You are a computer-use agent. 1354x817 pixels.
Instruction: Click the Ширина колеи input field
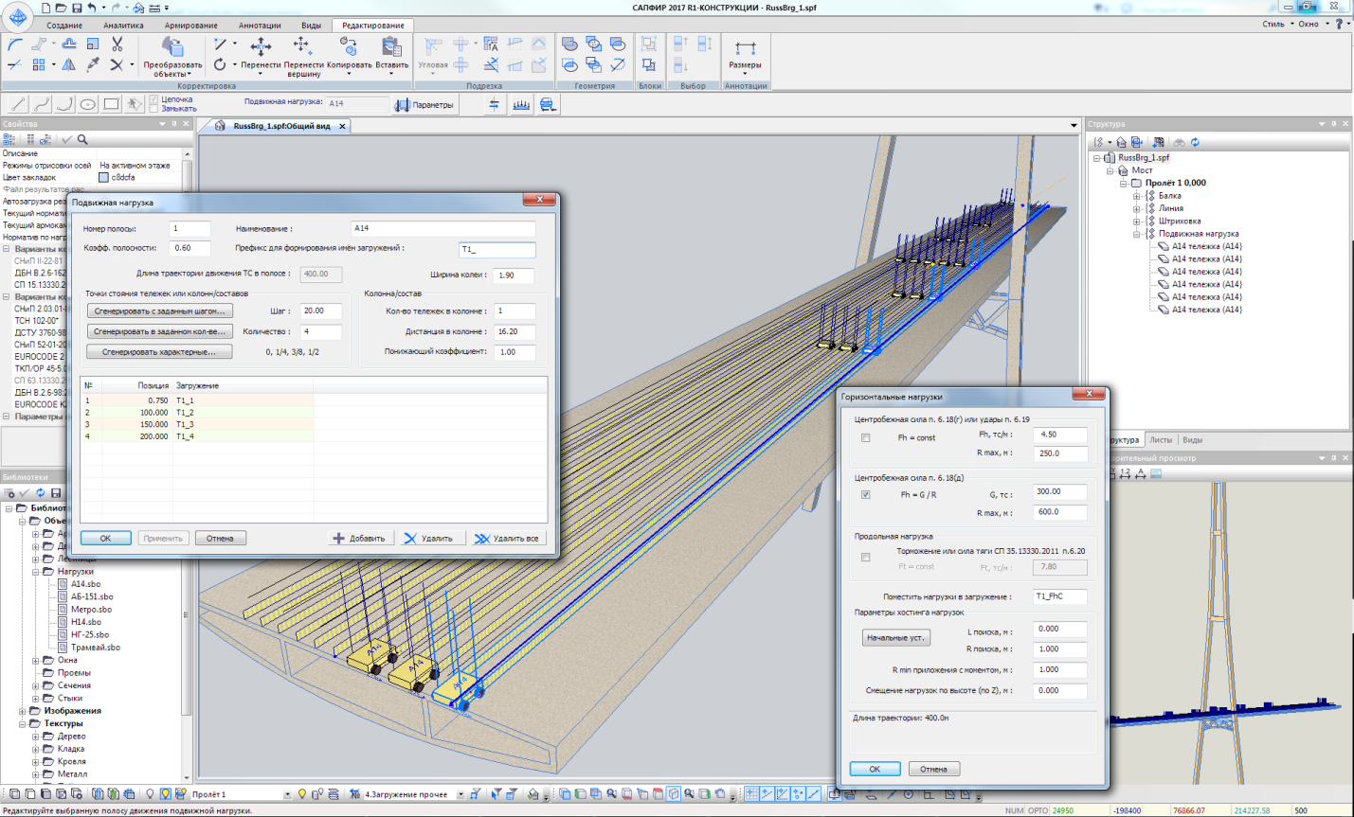pyautogui.click(x=513, y=275)
